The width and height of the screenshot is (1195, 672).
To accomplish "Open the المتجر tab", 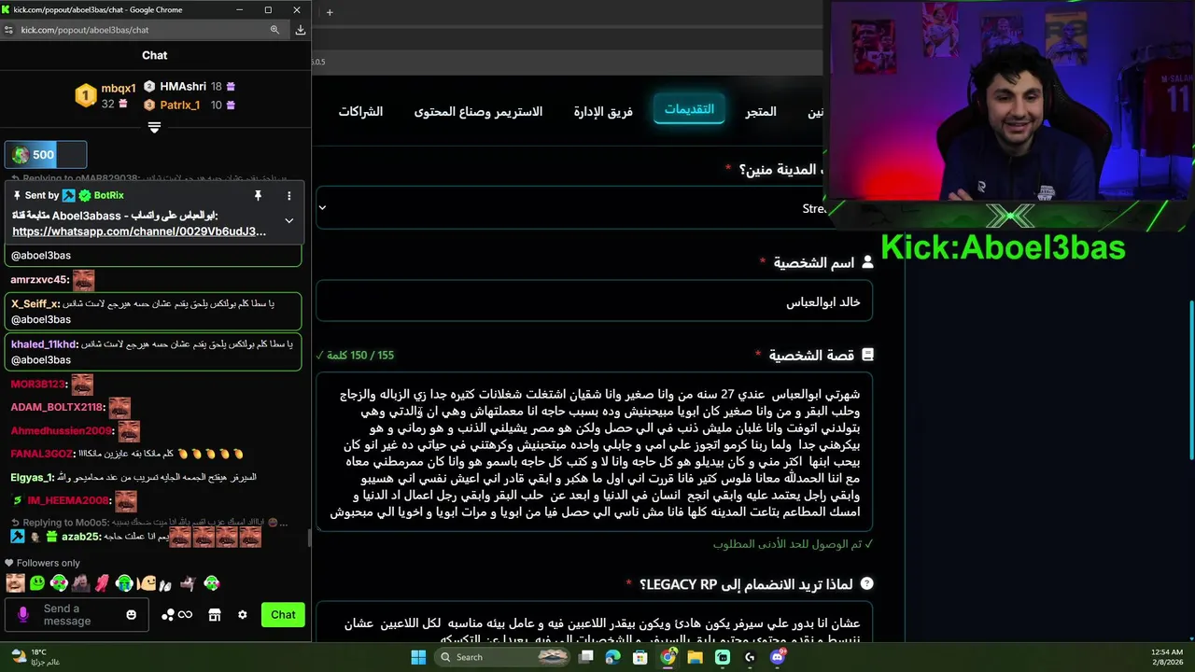I will coord(761,112).
